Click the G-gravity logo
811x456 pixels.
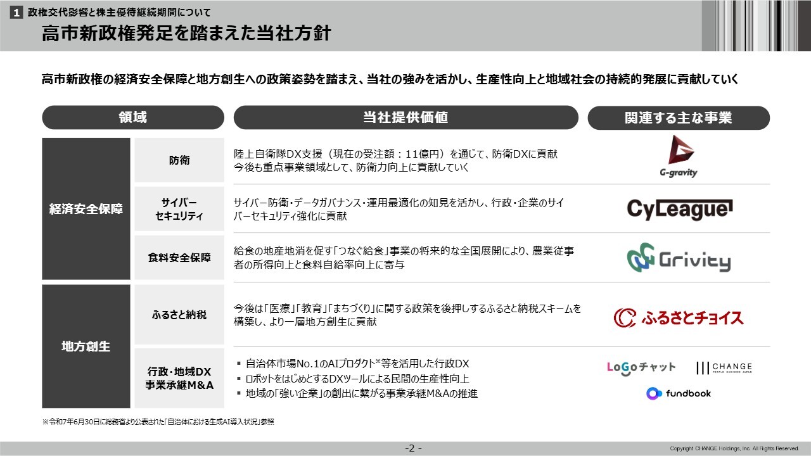[678, 156]
